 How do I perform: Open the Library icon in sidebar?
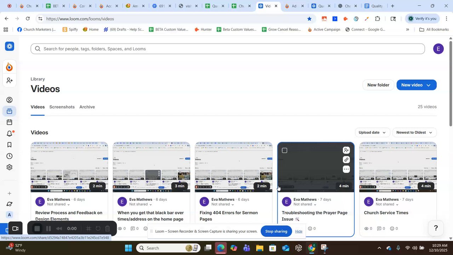pos(10,112)
